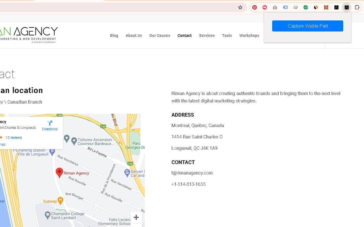This screenshot has width=364, height=227.
Task: Open the browser extensions puzzle-piece menu
Action: [x=357, y=7]
